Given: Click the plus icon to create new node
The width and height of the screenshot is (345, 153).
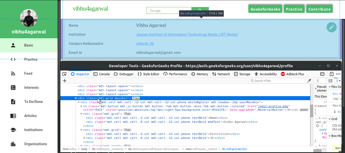Looking at the screenshot, I should point(65,81).
